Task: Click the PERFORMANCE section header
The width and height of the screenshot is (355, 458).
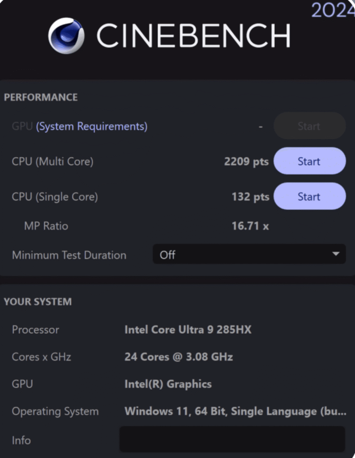Action: tap(41, 98)
